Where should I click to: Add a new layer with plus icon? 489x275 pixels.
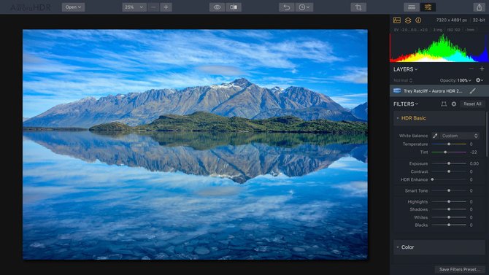482,69
